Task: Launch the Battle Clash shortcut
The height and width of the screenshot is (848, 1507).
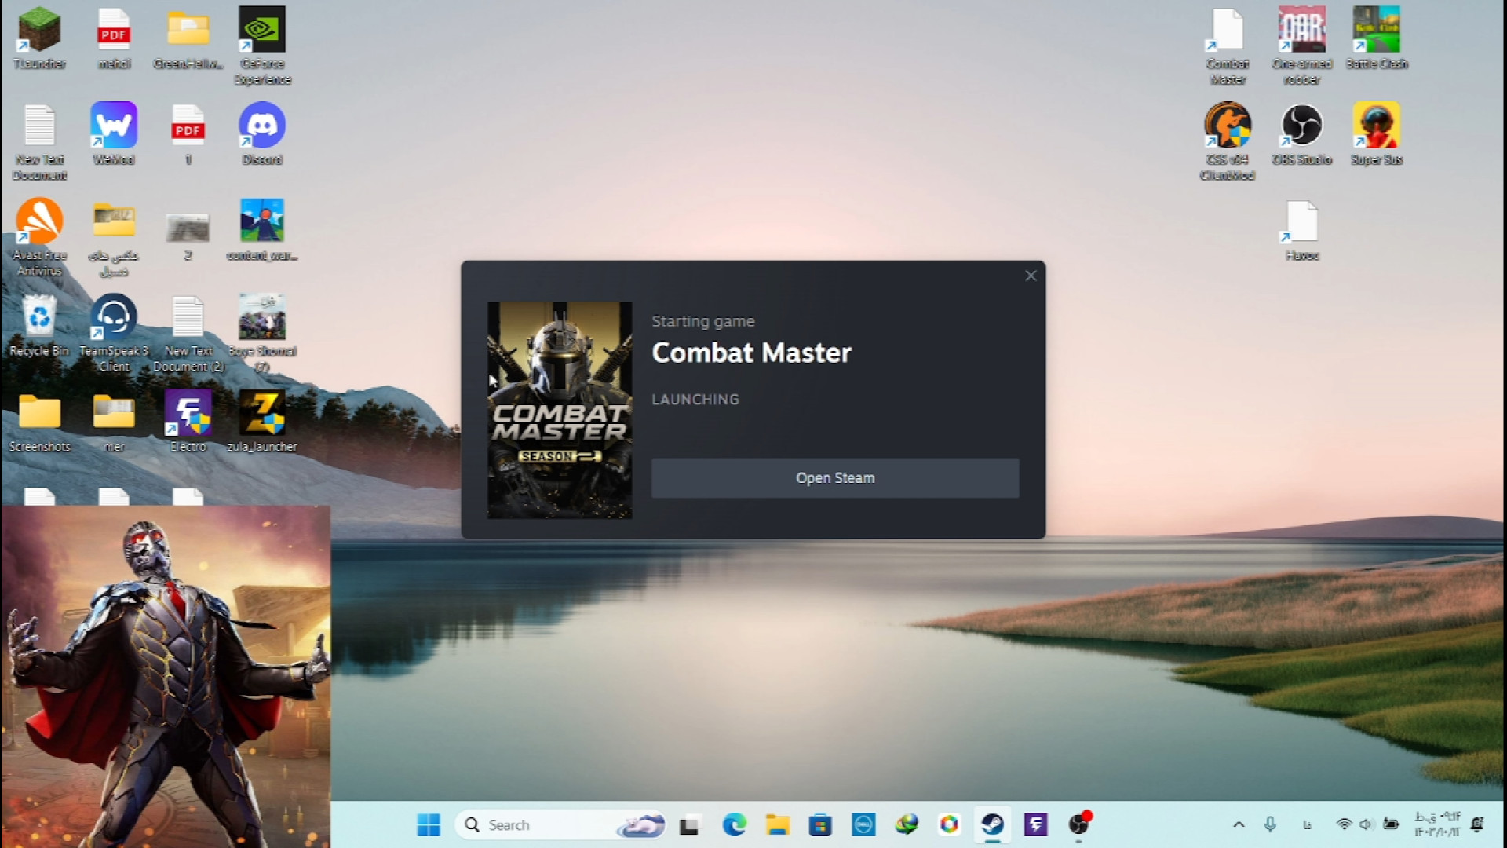Action: [1377, 38]
